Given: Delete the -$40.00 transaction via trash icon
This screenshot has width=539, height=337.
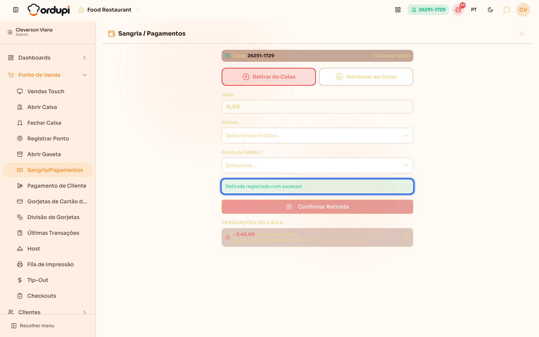Looking at the screenshot, I should coord(406,237).
